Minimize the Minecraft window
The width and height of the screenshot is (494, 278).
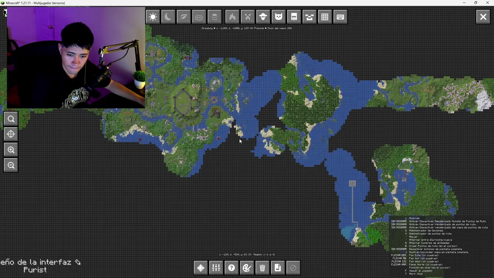coord(464,3)
